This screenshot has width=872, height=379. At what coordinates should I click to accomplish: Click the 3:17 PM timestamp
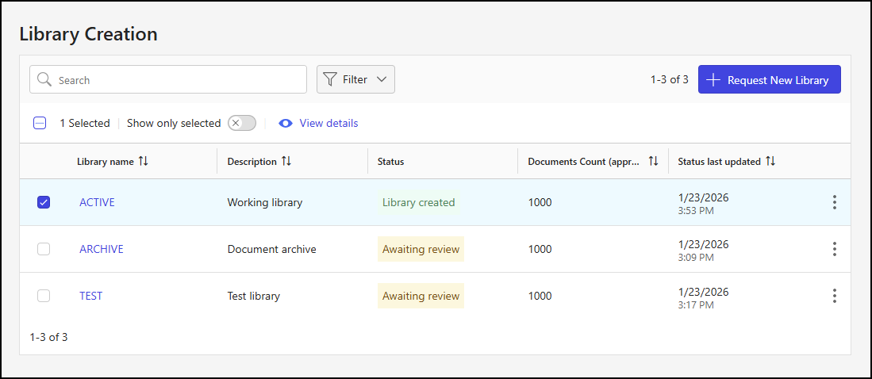(x=696, y=304)
